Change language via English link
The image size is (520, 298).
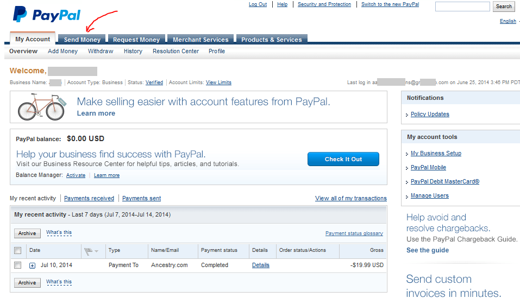[x=508, y=21]
